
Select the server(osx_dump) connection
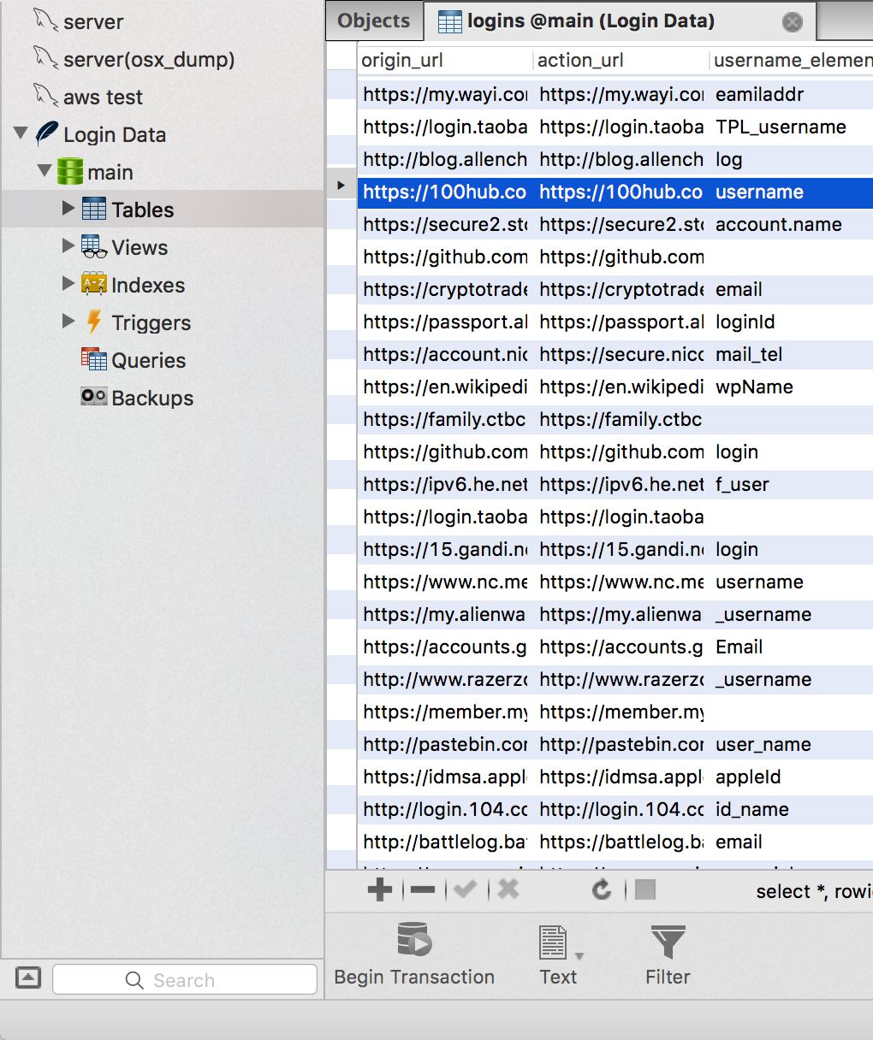click(148, 59)
